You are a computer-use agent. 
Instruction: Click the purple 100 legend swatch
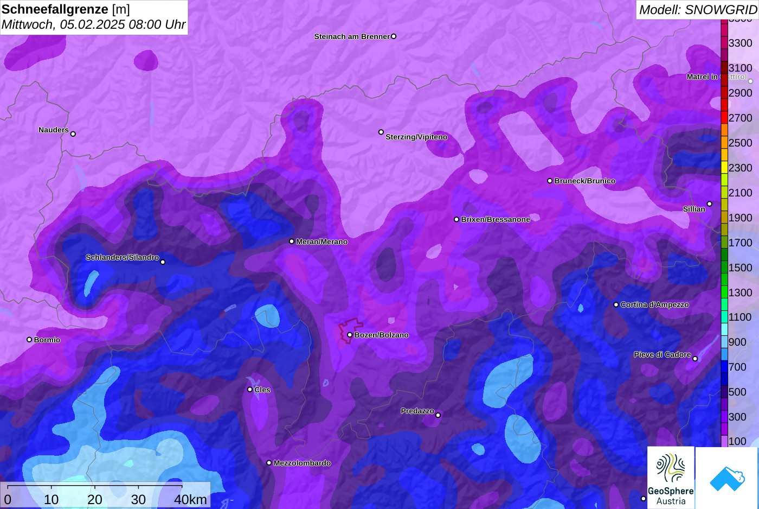click(724, 441)
